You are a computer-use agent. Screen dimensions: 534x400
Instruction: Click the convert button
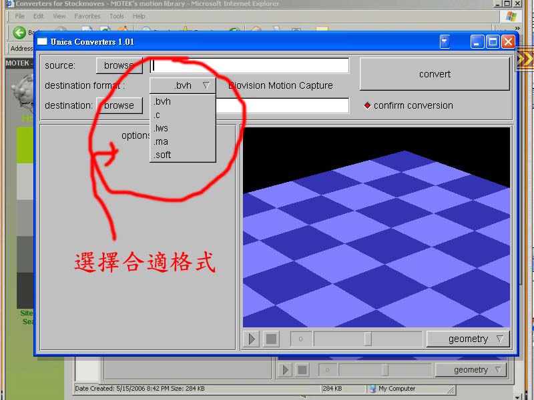tap(435, 74)
